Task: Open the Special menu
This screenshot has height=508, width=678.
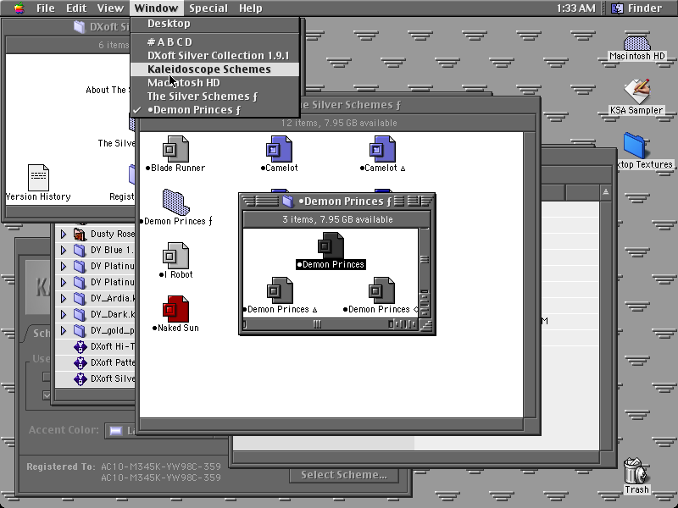Action: 208,8
